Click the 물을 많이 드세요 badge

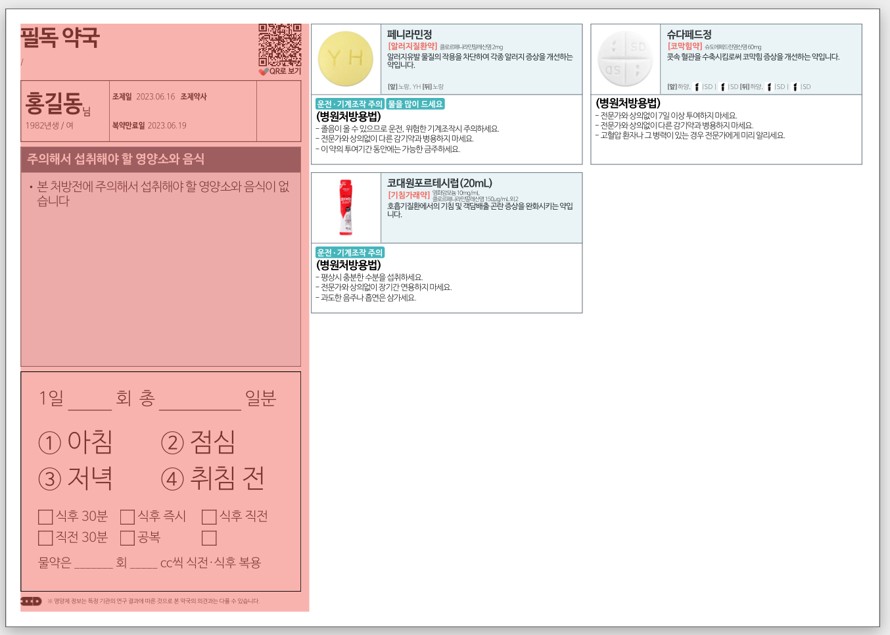[415, 104]
